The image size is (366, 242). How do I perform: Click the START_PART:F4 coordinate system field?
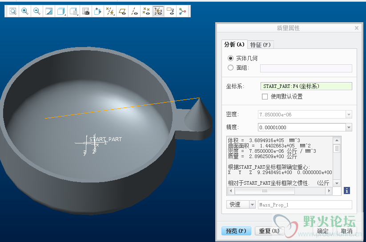point(306,86)
